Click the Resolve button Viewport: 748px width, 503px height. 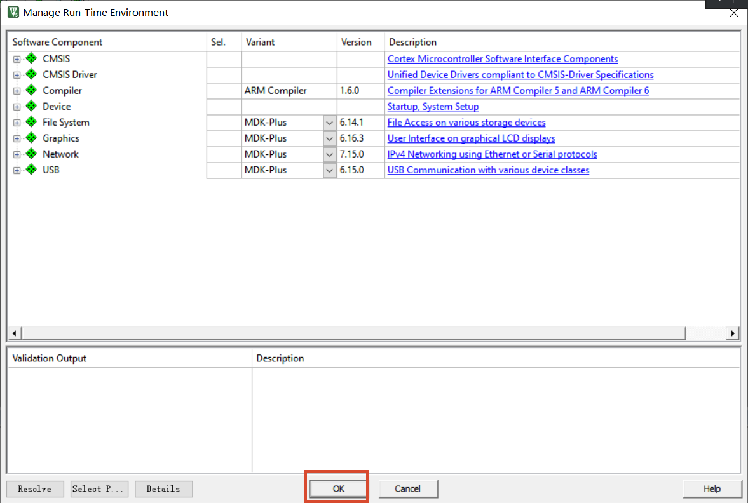[35, 488]
